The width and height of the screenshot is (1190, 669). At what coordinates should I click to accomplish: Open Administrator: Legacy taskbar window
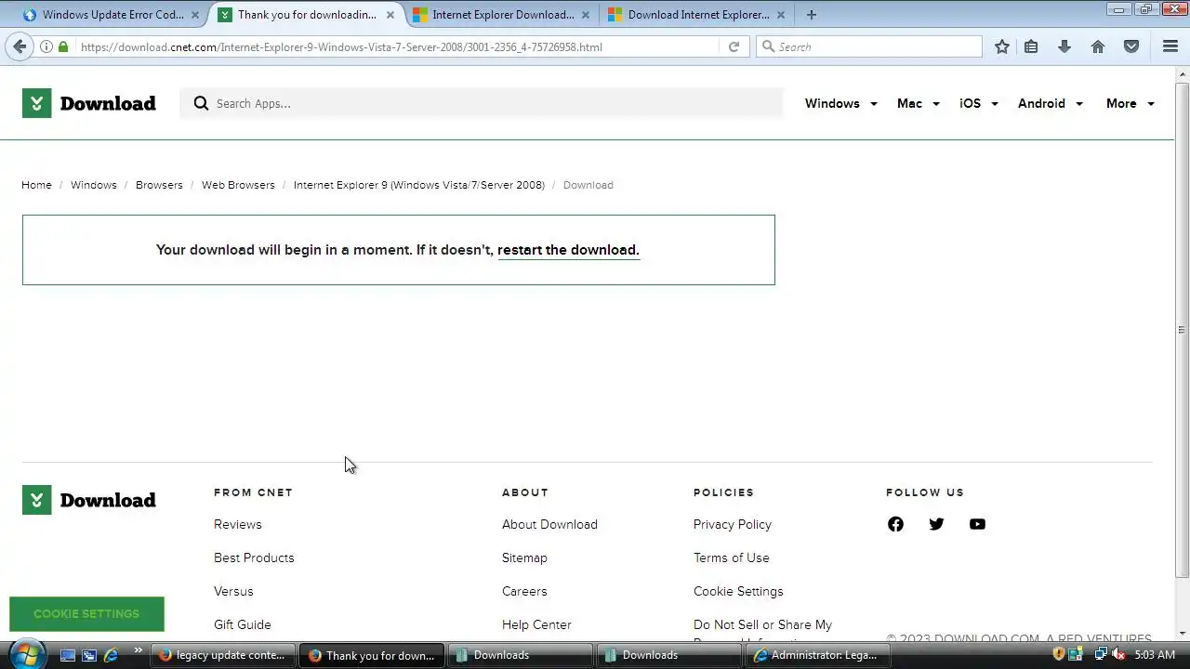pyautogui.click(x=817, y=655)
